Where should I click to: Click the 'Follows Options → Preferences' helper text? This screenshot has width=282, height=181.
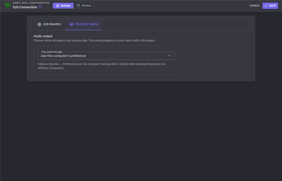point(102,66)
